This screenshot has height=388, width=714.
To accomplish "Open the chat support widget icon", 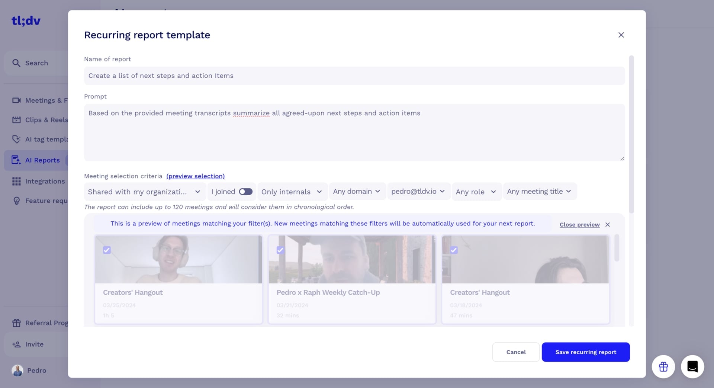I will click(692, 367).
